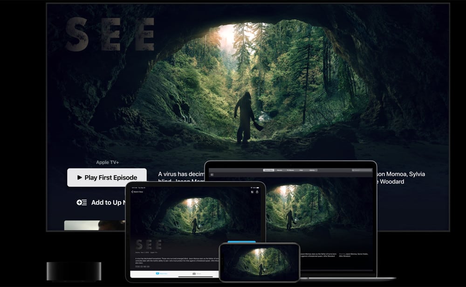The width and height of the screenshot is (466, 287).
Task: Select TV Shows tab on the MacBook toolbar
Action: (290, 170)
